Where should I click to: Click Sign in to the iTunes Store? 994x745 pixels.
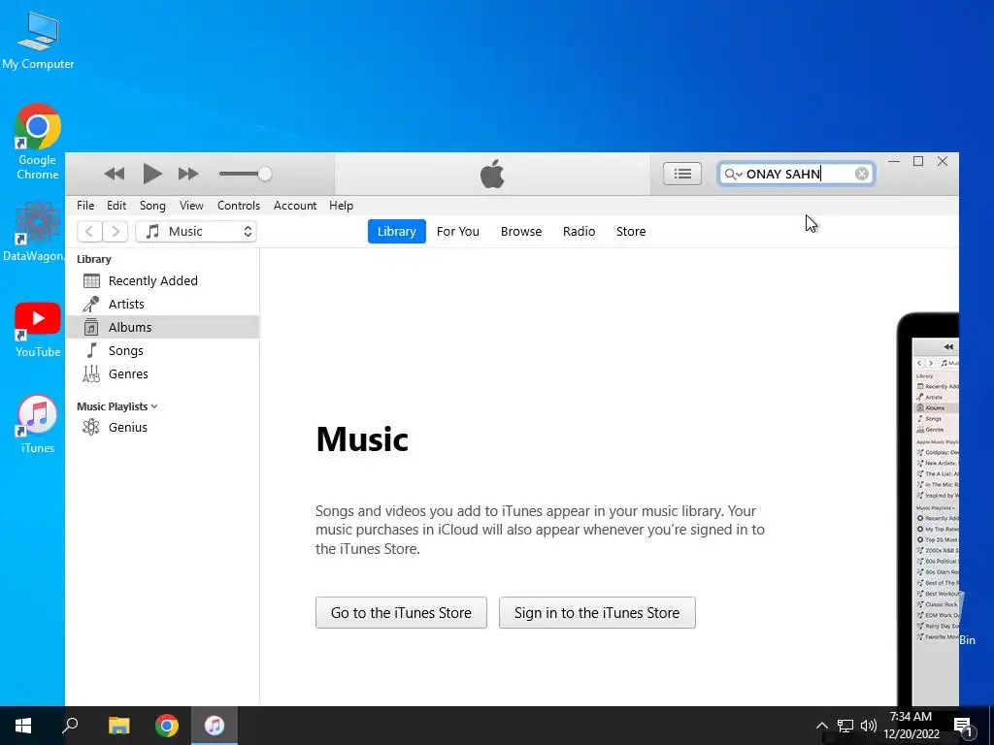597,613
